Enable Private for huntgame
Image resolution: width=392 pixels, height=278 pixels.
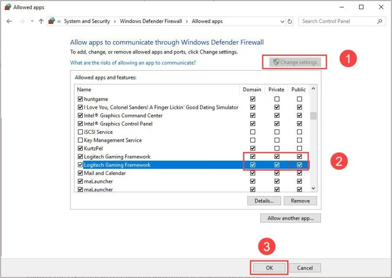click(x=277, y=99)
